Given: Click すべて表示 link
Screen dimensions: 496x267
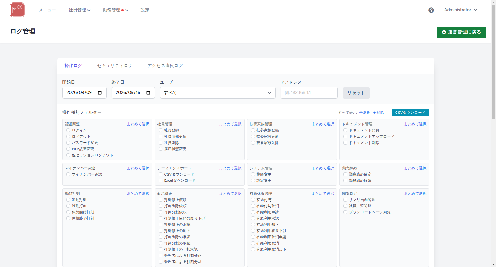Looking at the screenshot, I should click(347, 113).
